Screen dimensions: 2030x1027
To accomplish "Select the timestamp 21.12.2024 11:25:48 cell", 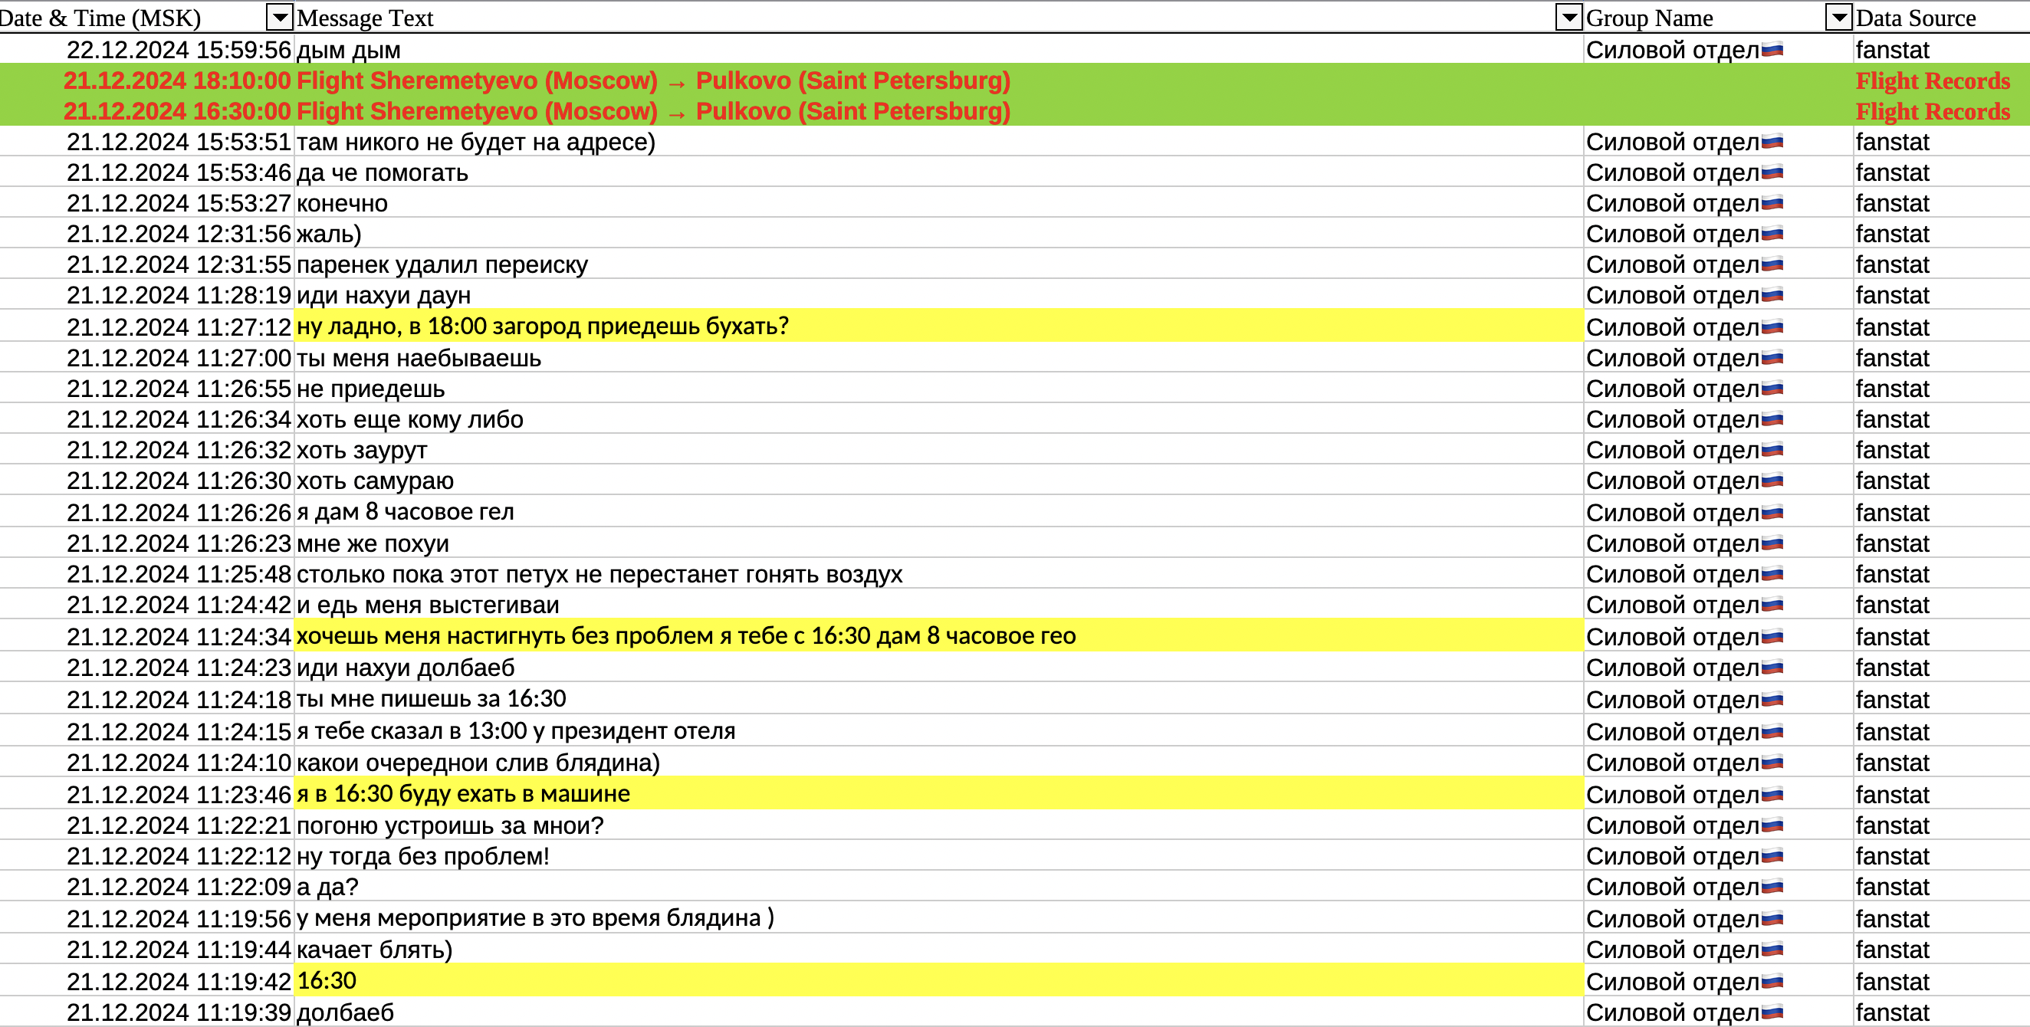I will tap(179, 574).
